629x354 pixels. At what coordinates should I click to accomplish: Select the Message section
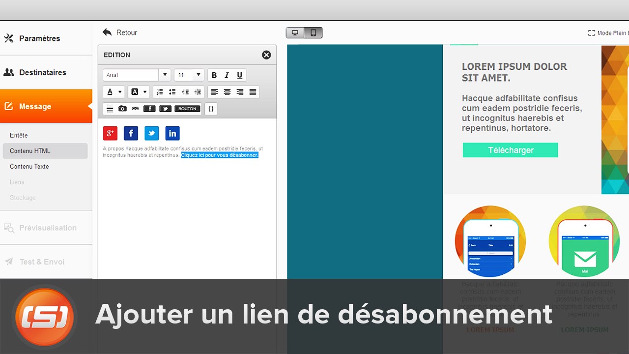[x=46, y=106]
